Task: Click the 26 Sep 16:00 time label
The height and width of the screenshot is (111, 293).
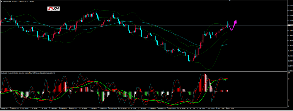Action: coord(14,109)
